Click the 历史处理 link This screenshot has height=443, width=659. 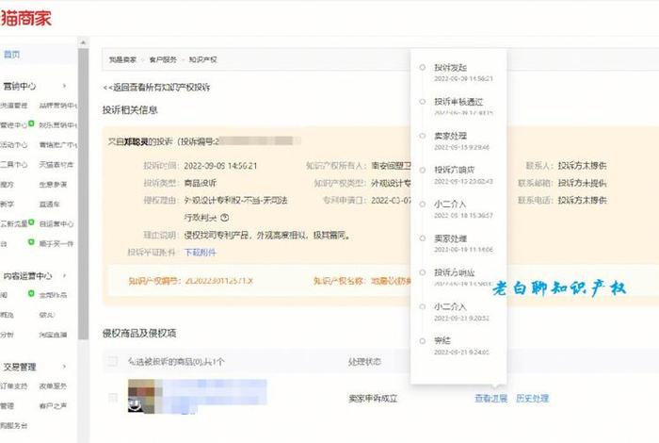532,398
